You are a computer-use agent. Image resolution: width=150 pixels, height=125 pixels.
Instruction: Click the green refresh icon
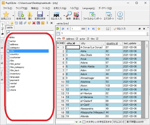click(x=57, y=29)
